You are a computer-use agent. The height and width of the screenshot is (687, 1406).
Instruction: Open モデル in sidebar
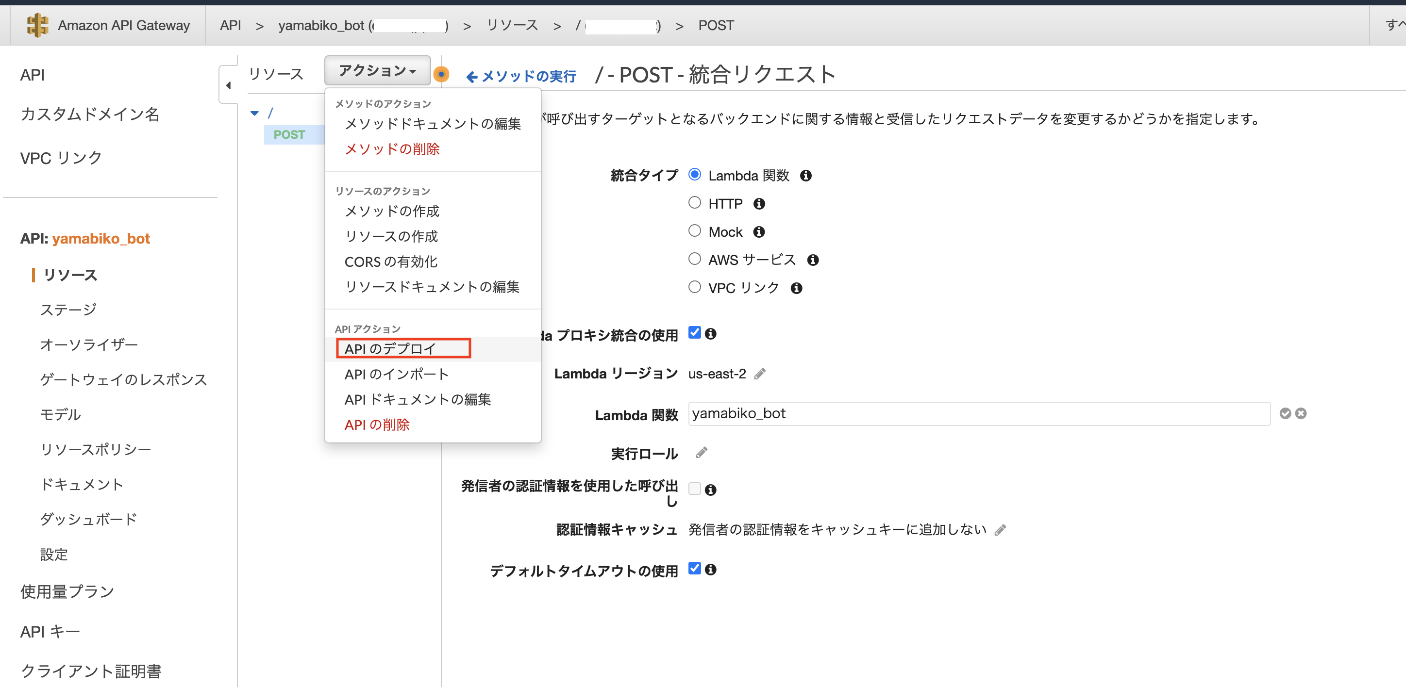[x=61, y=414]
